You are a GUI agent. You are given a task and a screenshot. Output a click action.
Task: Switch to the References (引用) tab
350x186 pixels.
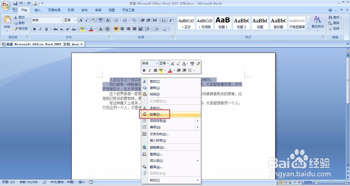click(71, 10)
